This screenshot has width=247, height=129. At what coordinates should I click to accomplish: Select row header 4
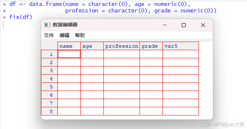pyautogui.click(x=49, y=78)
